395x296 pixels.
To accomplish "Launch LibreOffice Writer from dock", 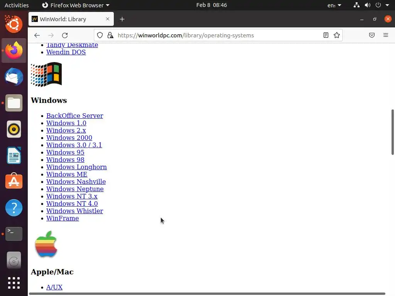I will pos(14,155).
